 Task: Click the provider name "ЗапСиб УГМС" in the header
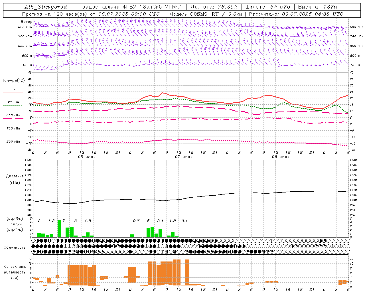pyautogui.click(x=161, y=7)
